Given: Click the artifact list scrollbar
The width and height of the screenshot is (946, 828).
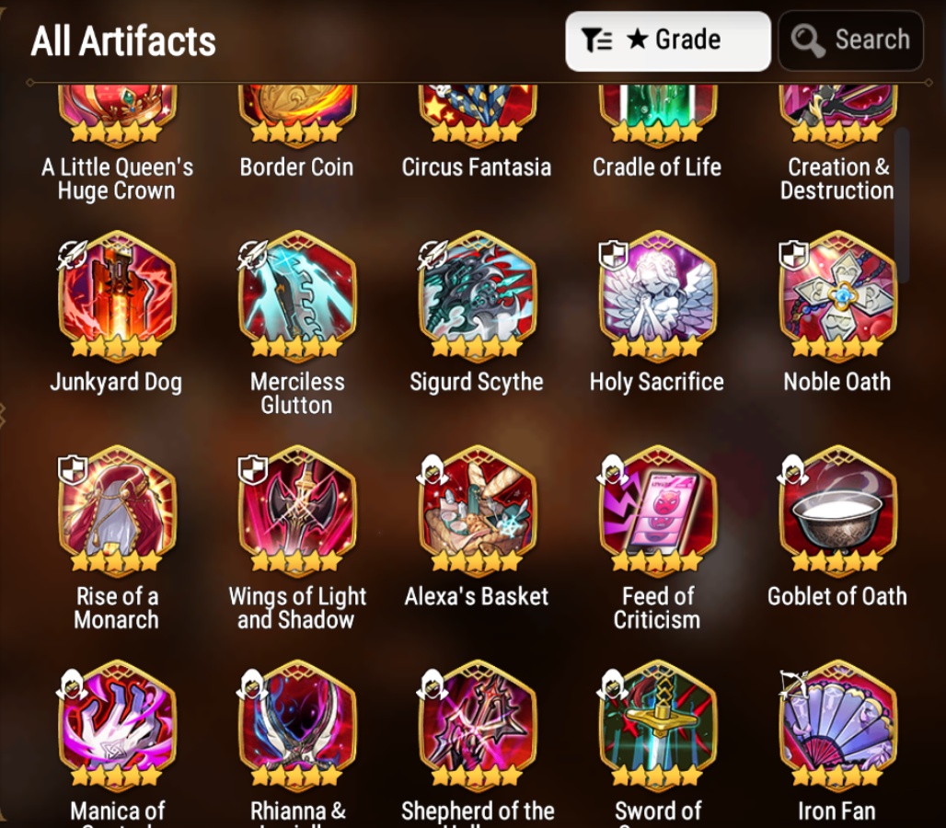Looking at the screenshot, I should coord(901,205).
